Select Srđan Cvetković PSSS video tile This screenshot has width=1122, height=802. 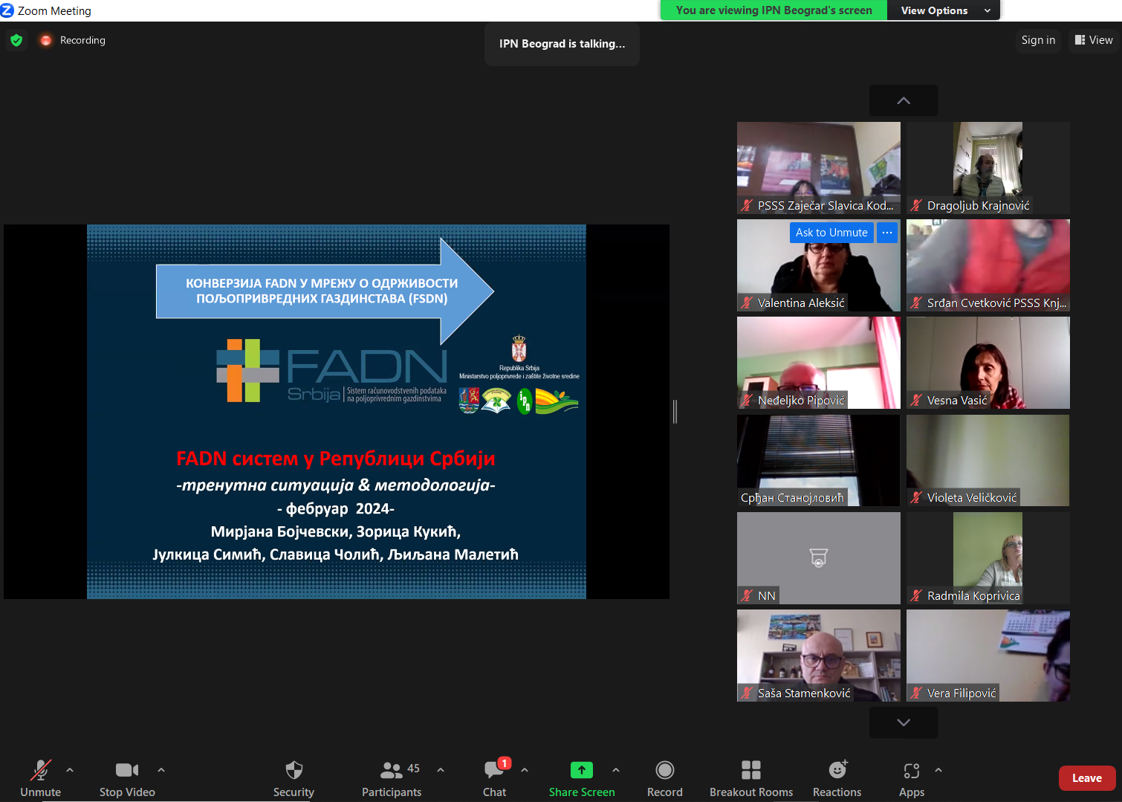pyautogui.click(x=988, y=265)
